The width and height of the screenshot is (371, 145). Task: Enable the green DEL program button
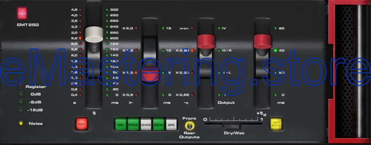click(x=121, y=124)
